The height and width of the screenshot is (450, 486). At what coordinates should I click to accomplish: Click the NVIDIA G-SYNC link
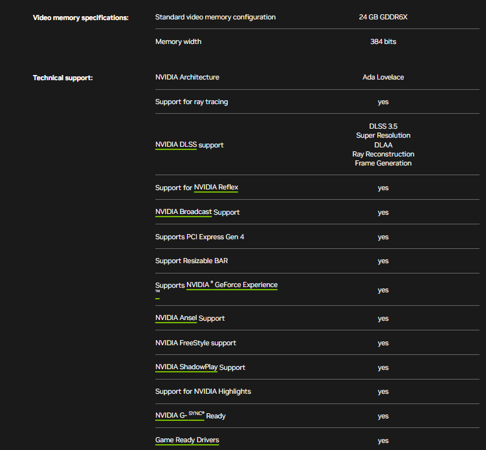coord(180,416)
